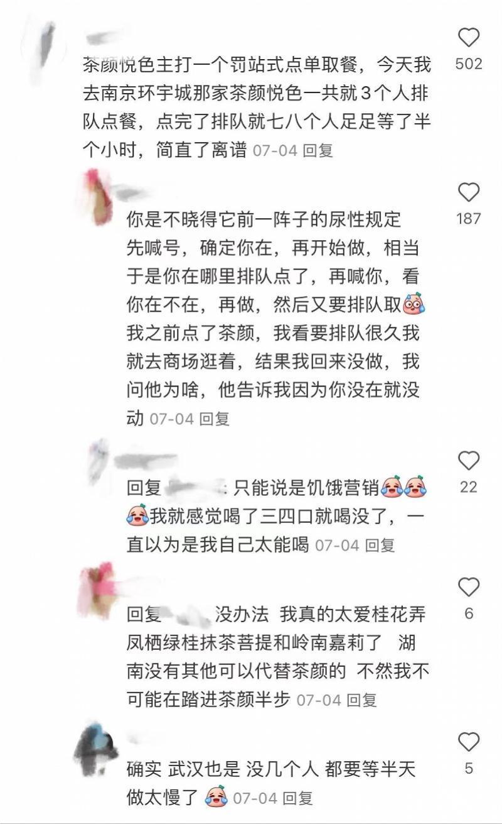Tap the 187 like count number

tap(469, 219)
